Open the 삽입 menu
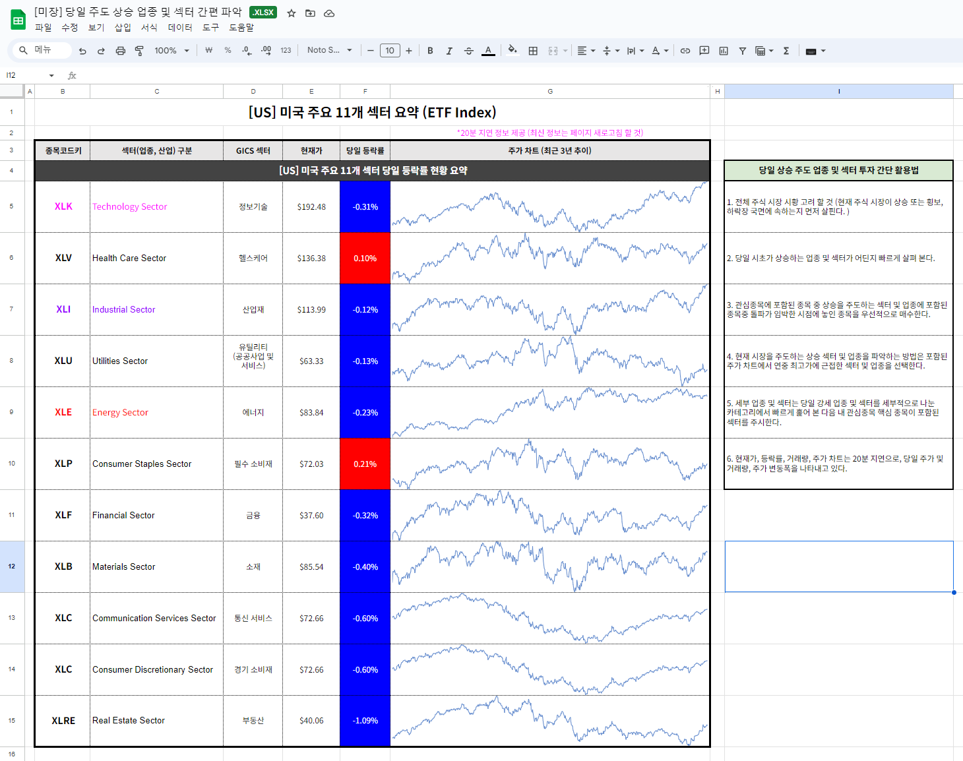 point(123,28)
